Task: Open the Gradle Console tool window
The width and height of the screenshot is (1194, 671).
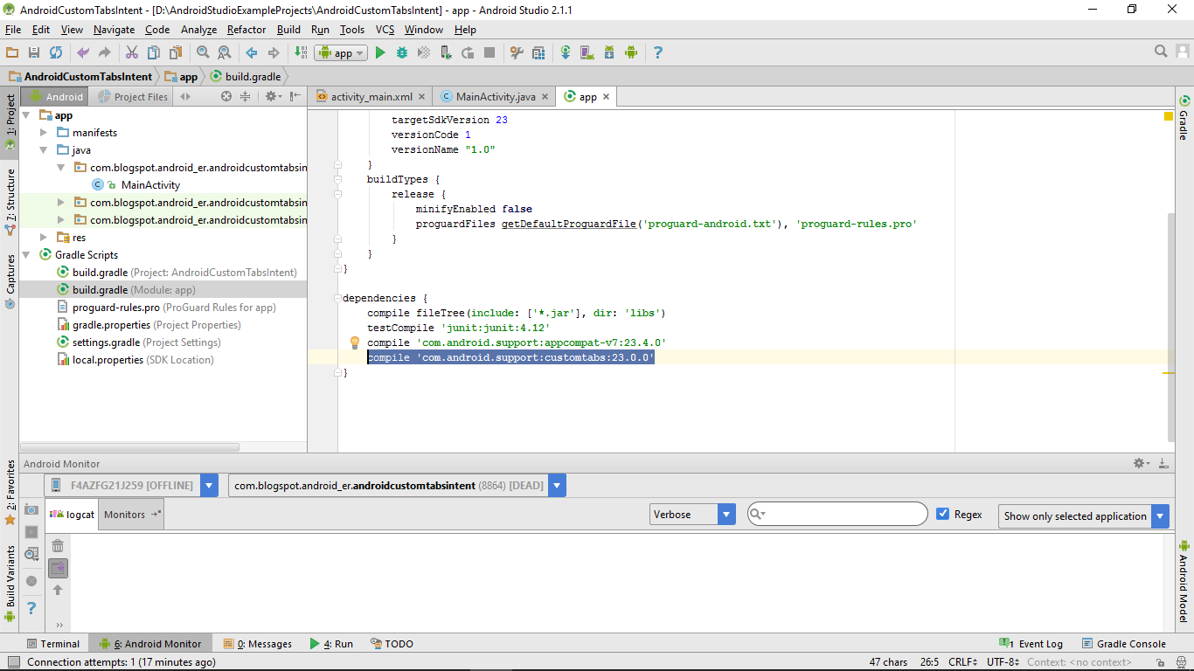Action: (x=1123, y=644)
